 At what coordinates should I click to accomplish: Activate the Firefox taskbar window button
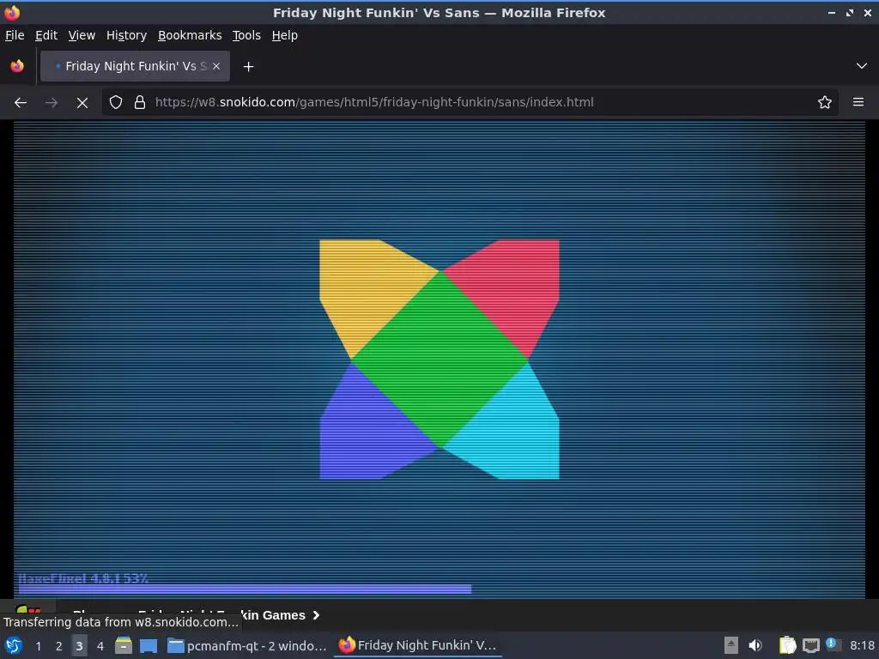click(418, 645)
